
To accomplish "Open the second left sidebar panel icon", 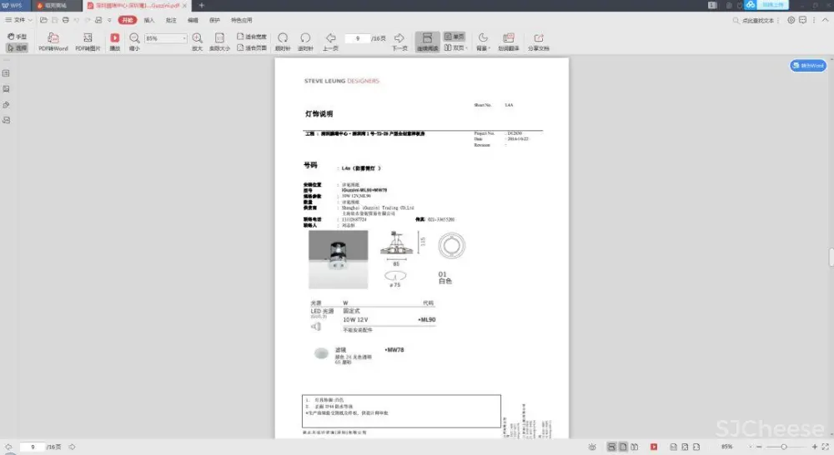I will tap(7, 89).
